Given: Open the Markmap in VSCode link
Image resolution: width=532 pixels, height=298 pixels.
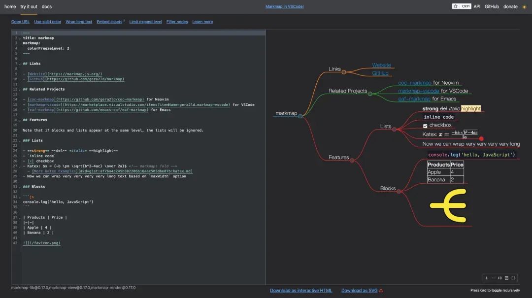Looking at the screenshot, I should pos(284,6).
